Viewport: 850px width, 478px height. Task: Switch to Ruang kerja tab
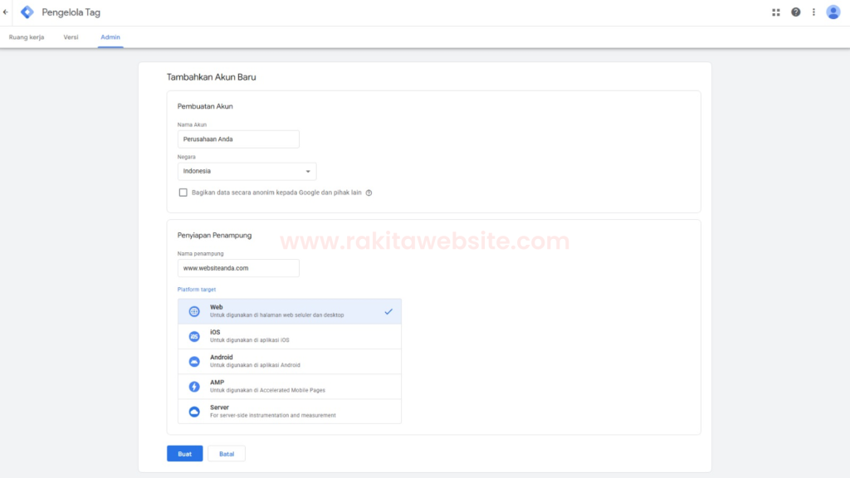(x=27, y=37)
